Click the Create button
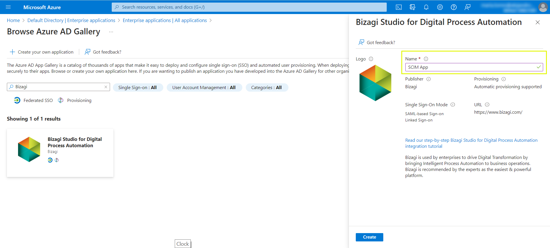The image size is (550, 248). [370, 237]
